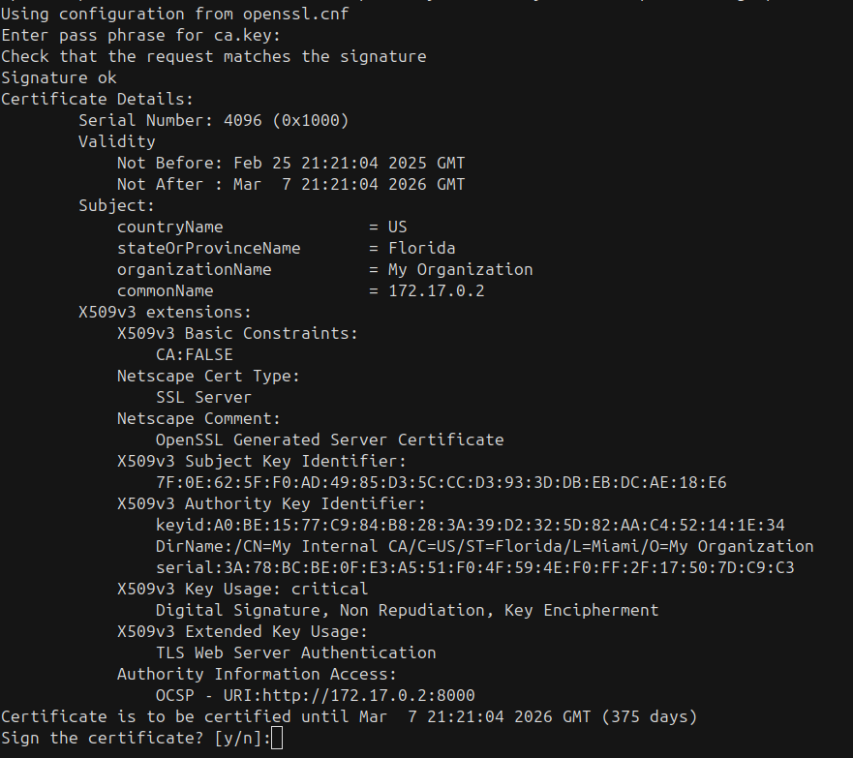Click the Signature ok status line
This screenshot has width=853, height=758.
pos(58,77)
